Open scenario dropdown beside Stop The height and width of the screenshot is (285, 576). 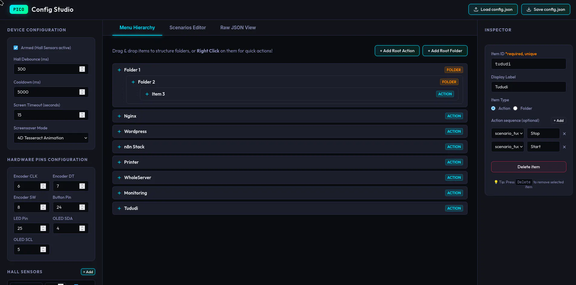508,133
